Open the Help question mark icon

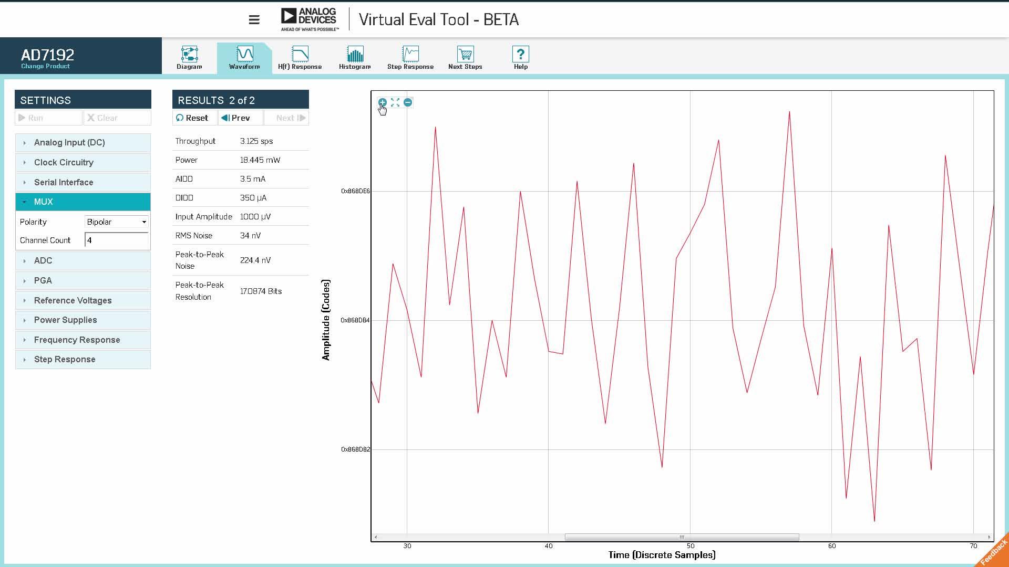click(x=520, y=54)
